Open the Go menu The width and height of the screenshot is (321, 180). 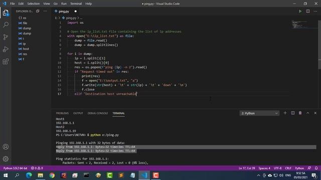tap(56, 3)
